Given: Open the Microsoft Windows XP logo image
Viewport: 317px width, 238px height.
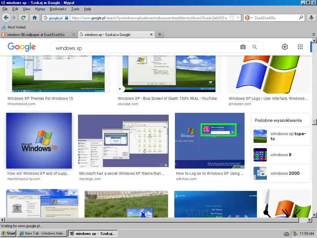Looking at the screenshot, I should pos(39,141).
